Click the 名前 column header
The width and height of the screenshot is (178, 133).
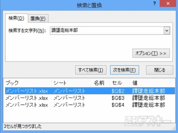[x=100, y=83]
